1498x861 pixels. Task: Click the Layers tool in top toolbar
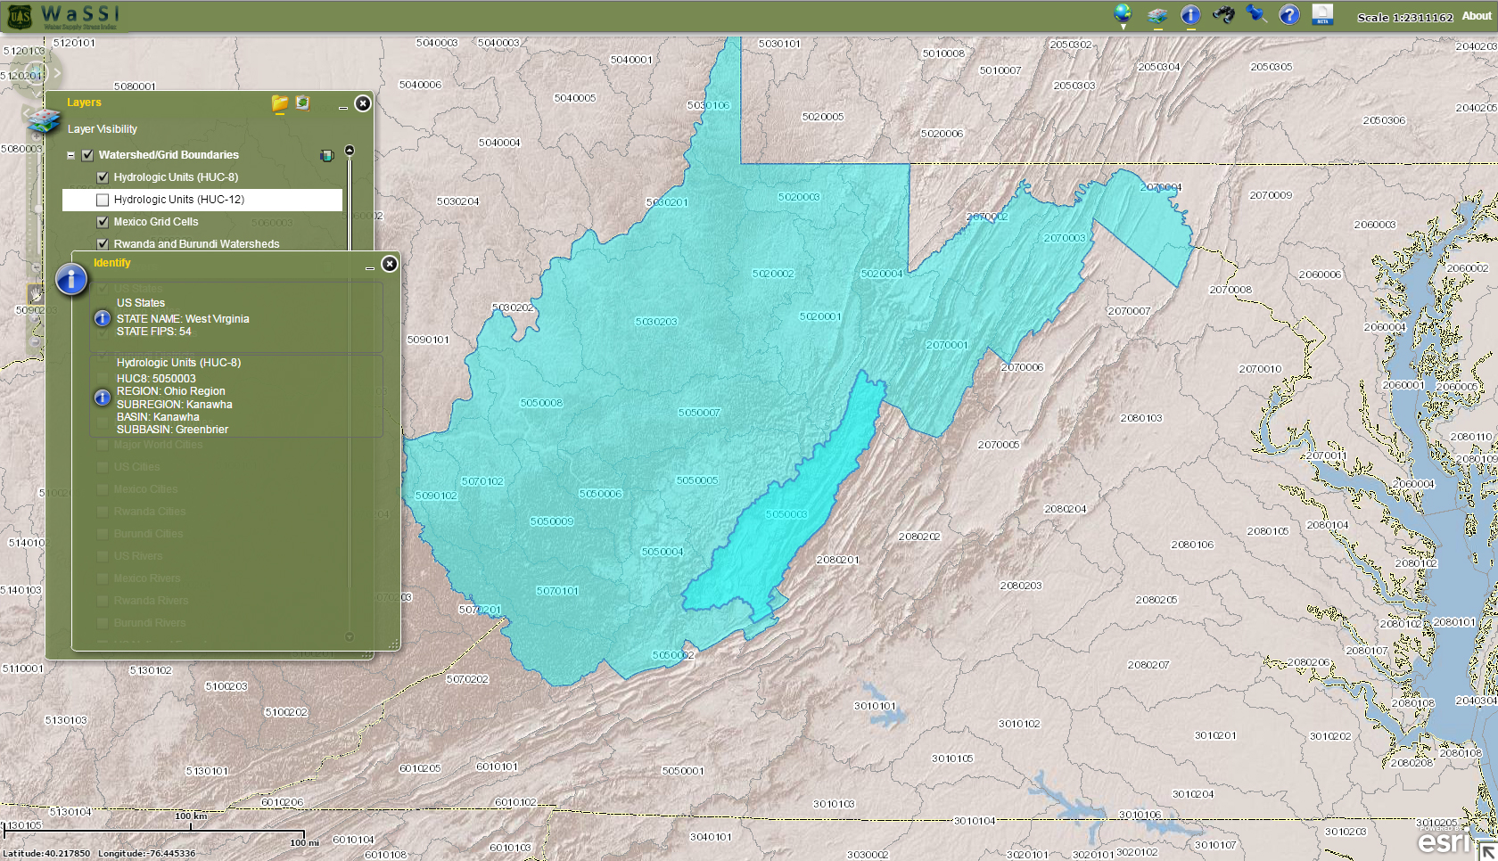point(1157,14)
